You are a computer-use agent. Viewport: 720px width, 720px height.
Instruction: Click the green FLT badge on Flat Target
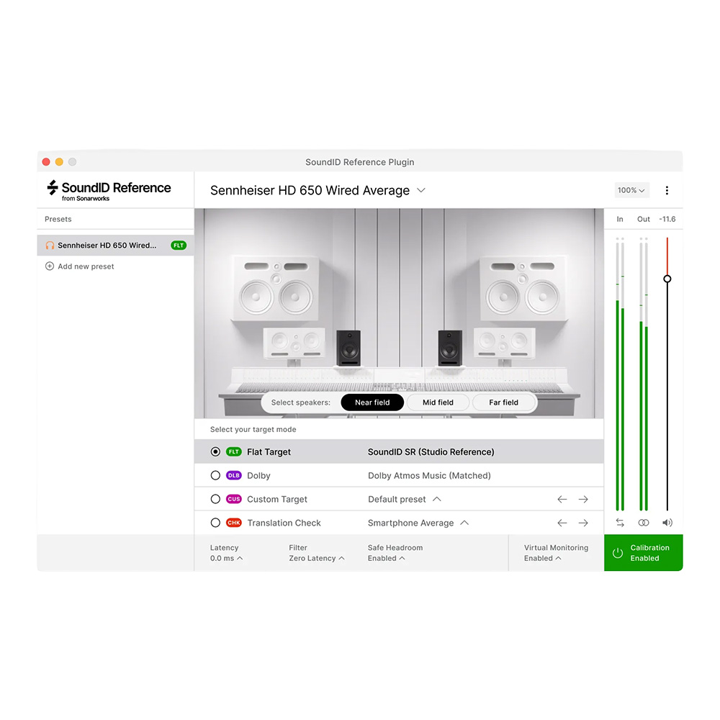coord(233,451)
